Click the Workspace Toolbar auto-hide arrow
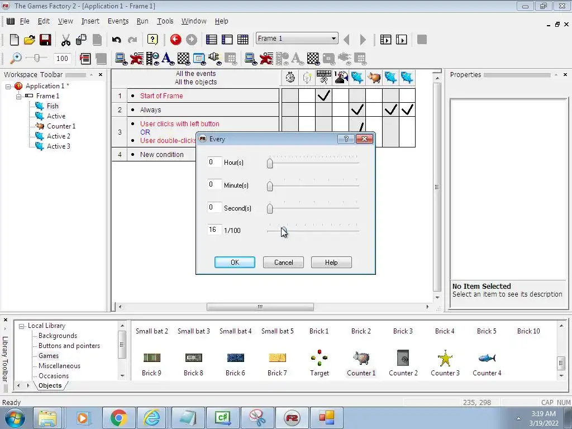Viewport: 572px width, 429px height. pos(91,75)
